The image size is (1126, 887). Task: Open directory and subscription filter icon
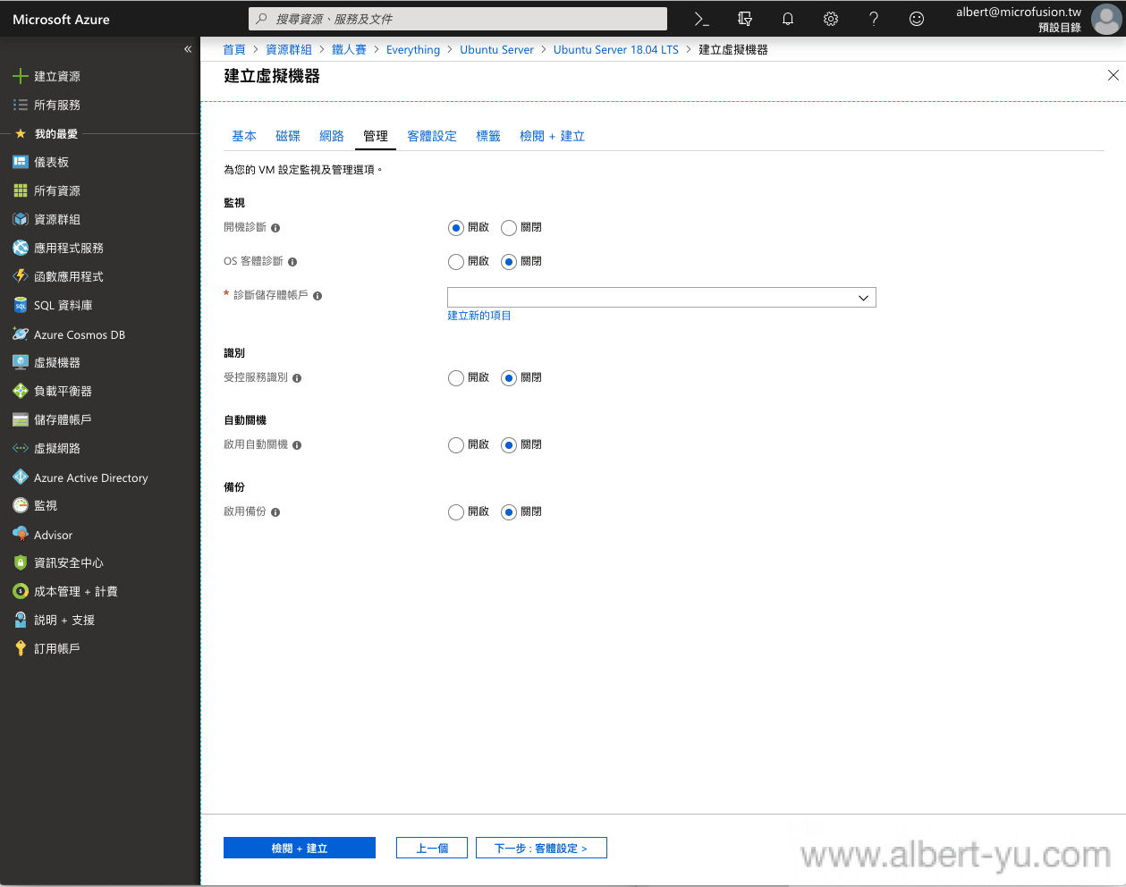(745, 19)
